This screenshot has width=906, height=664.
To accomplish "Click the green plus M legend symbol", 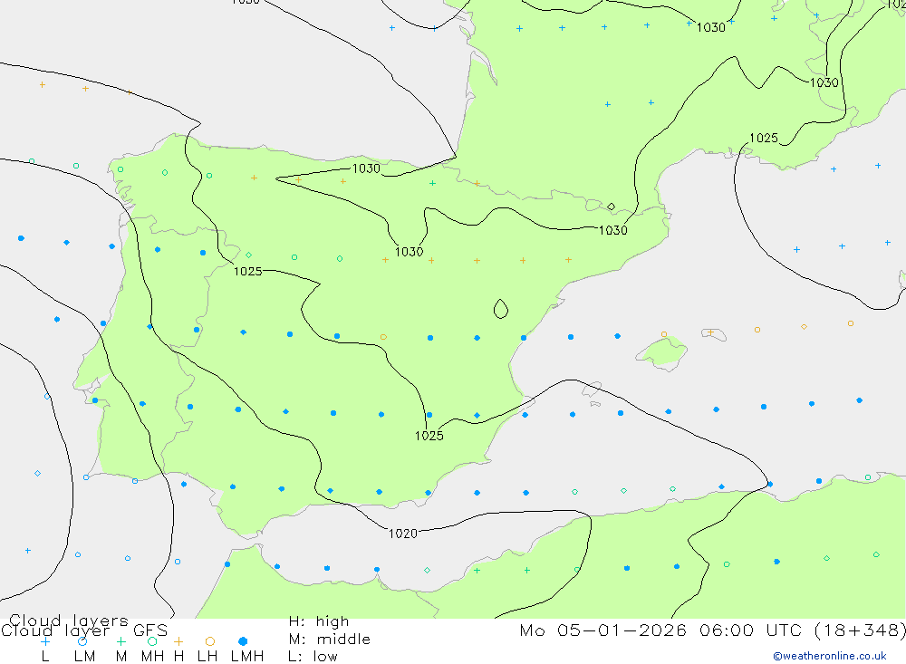I will (120, 641).
